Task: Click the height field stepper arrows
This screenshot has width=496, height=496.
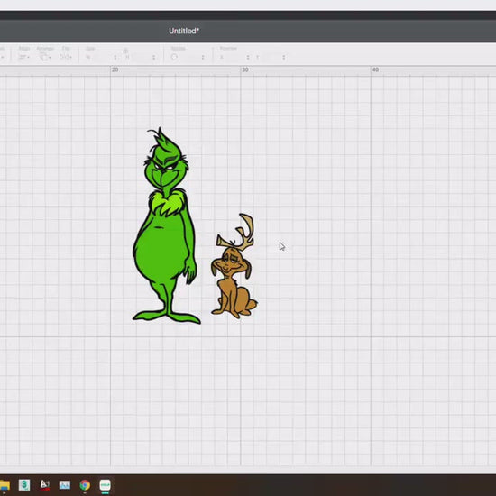Action: coord(153,57)
